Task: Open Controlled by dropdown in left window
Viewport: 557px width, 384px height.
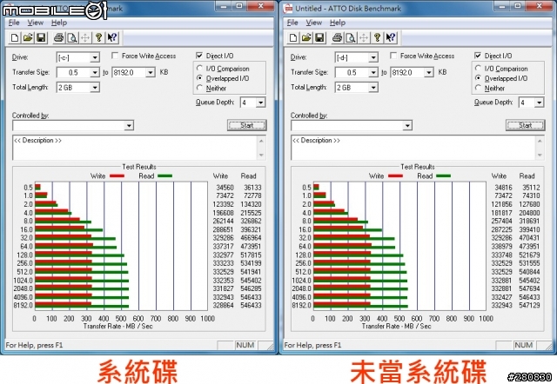Action: point(130,125)
